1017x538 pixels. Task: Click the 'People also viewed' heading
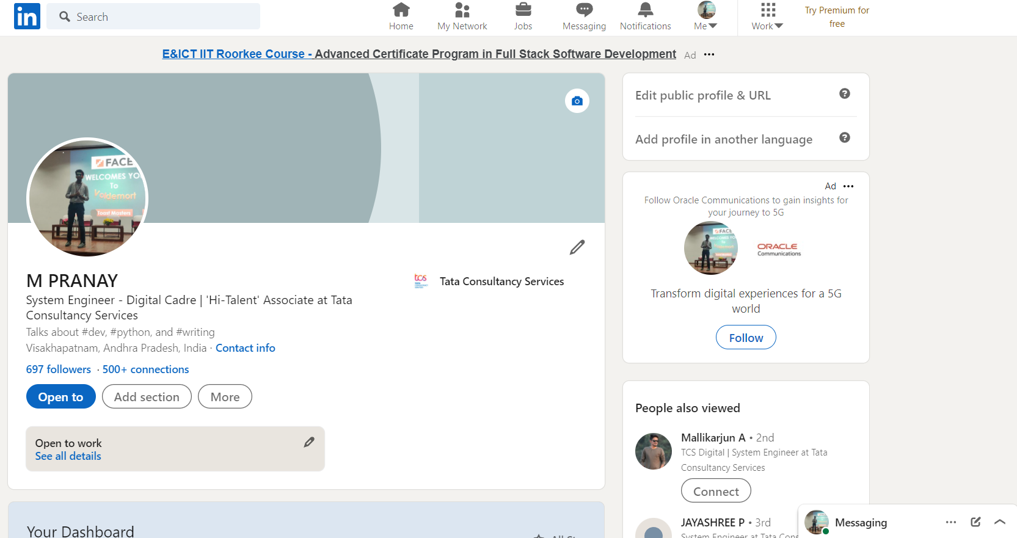[x=688, y=408]
